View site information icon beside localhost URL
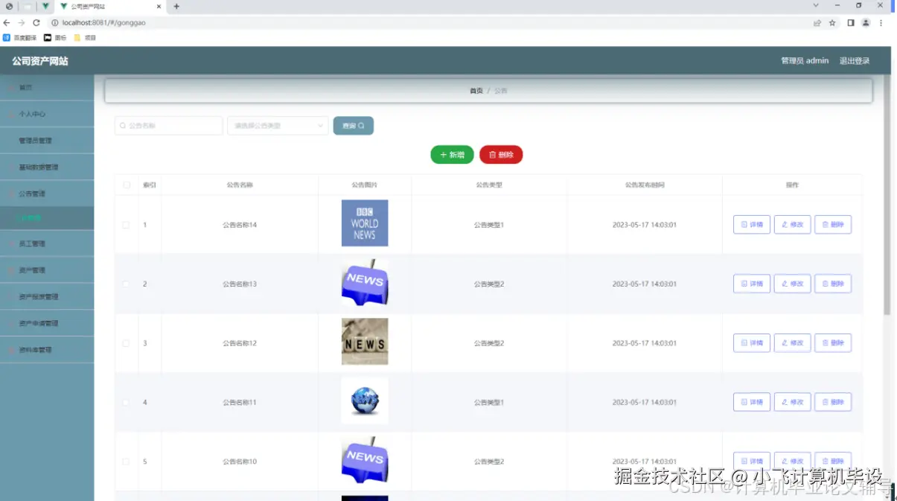The height and width of the screenshot is (501, 897). [x=54, y=22]
